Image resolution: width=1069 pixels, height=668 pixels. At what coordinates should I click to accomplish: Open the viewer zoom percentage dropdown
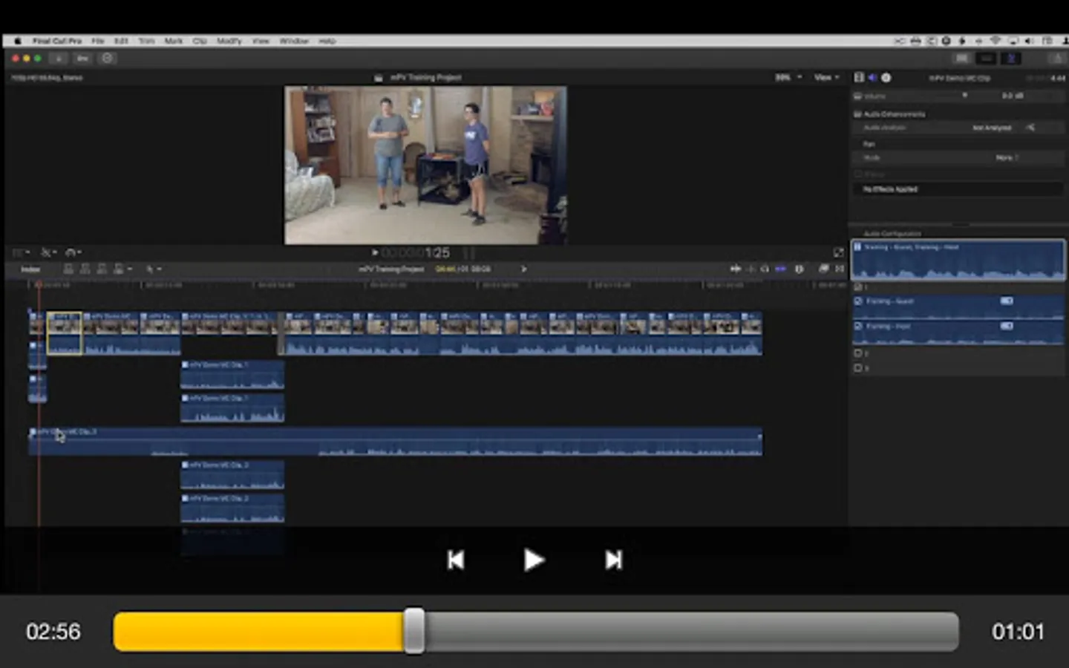(788, 77)
